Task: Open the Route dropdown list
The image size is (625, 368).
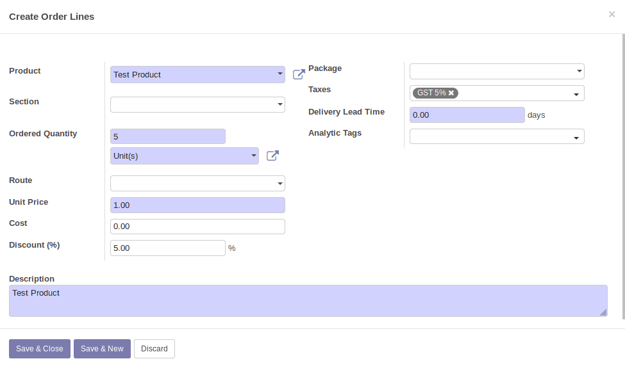Action: click(x=280, y=184)
